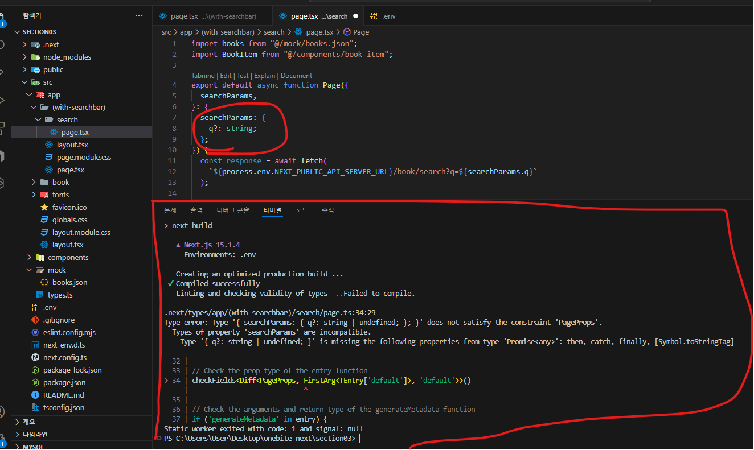
Task: Expand the components folder
Action: pos(29,257)
